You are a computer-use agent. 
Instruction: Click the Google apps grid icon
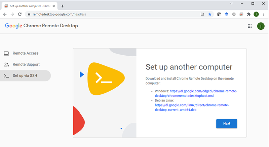click(249, 26)
